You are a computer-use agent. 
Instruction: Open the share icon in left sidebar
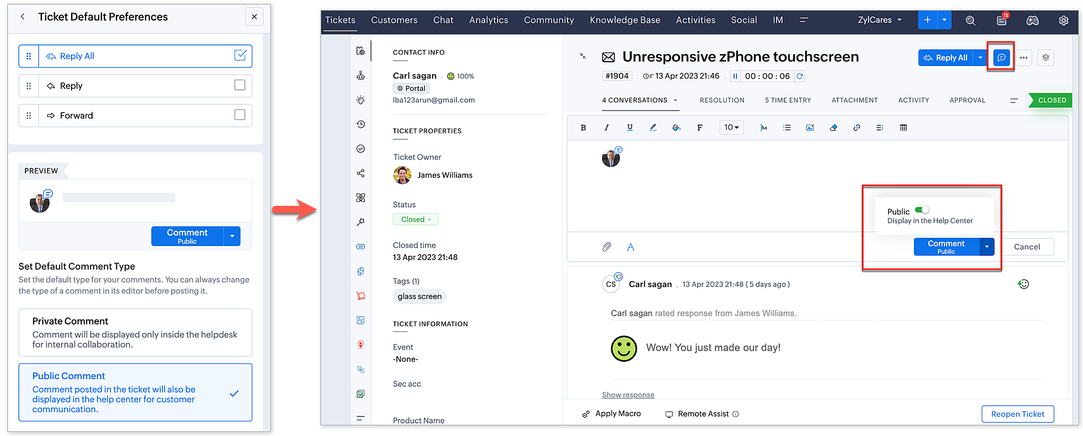tap(361, 173)
